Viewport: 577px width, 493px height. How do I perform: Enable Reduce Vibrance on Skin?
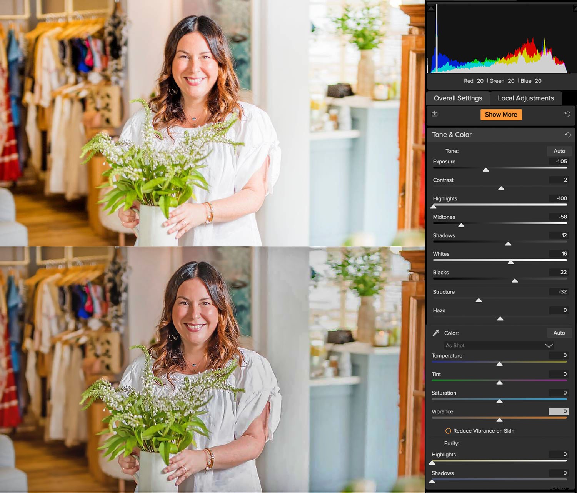click(x=449, y=431)
